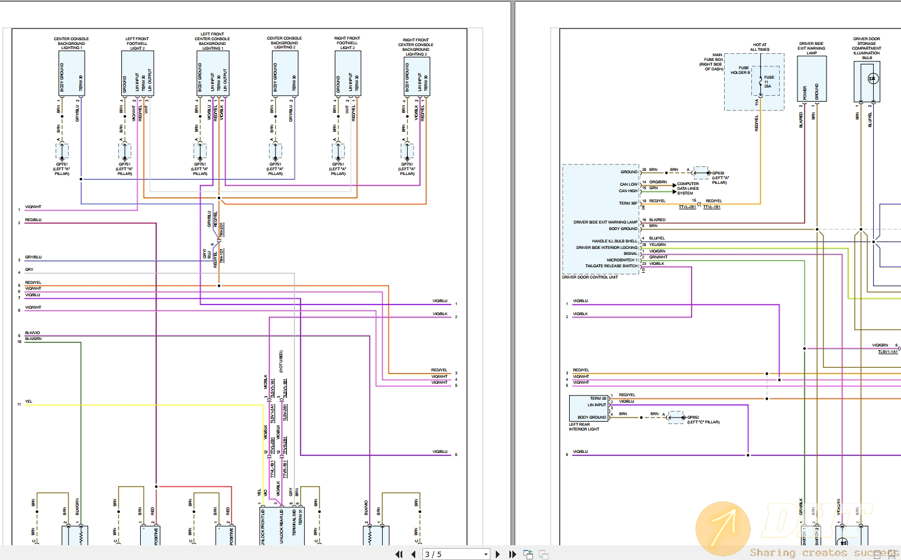The height and width of the screenshot is (560, 901).
Task: Select the 'ORG/BRN' wire label at pin 14
Action: 658,182
